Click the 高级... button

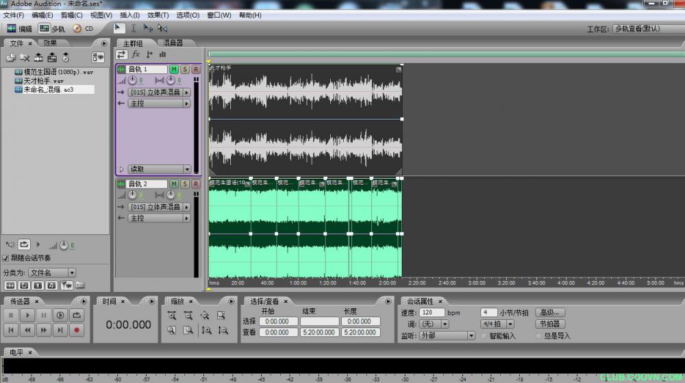click(549, 312)
